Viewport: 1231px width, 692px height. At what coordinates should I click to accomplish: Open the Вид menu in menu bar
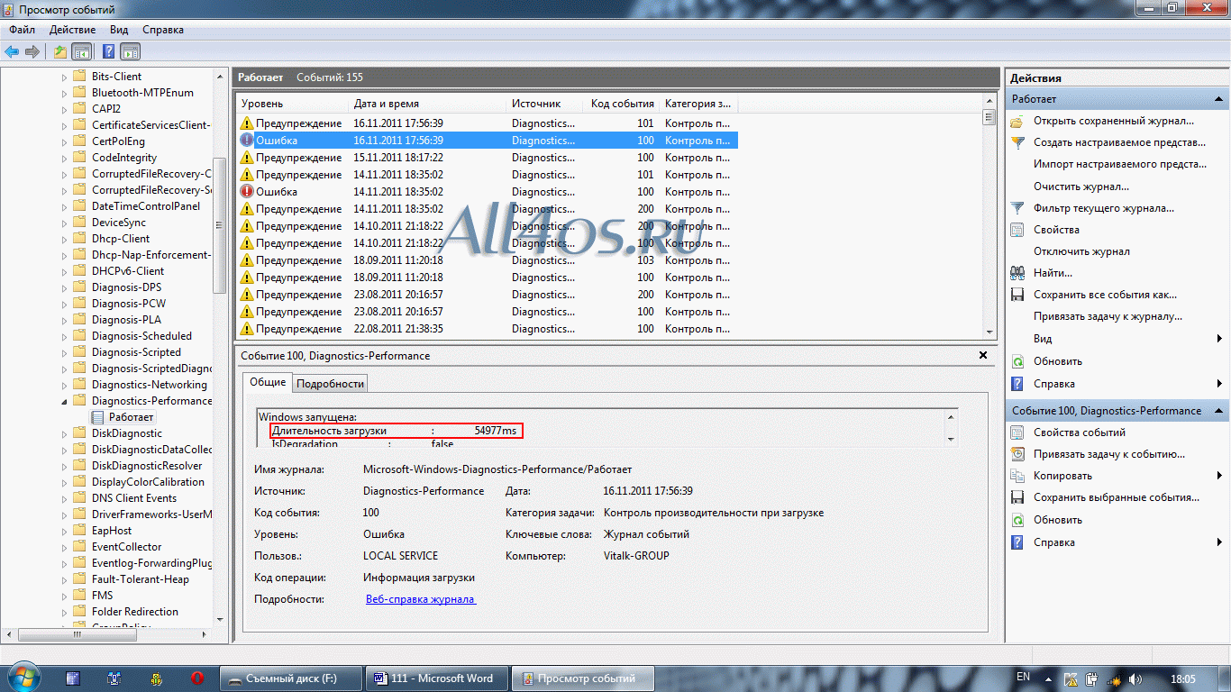119,30
